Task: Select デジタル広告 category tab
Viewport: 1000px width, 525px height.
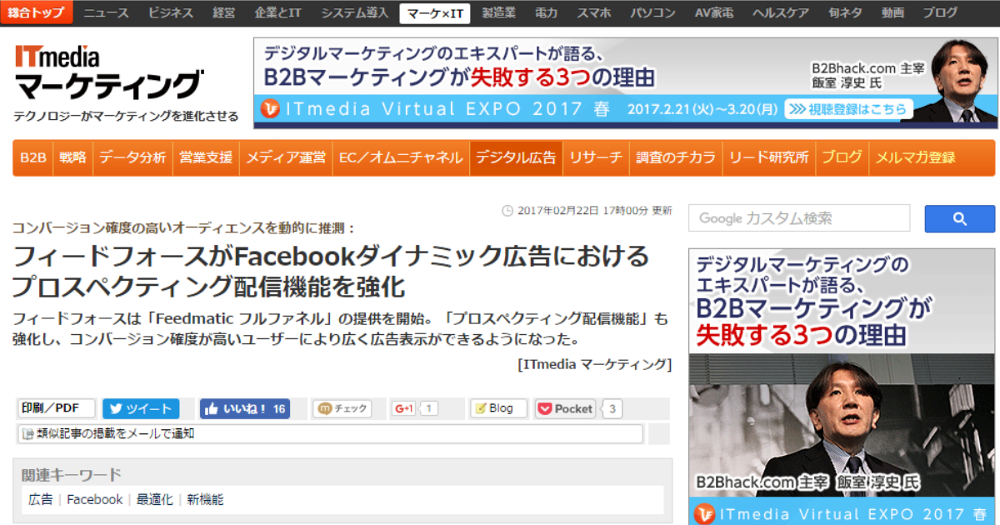Action: coord(516,157)
